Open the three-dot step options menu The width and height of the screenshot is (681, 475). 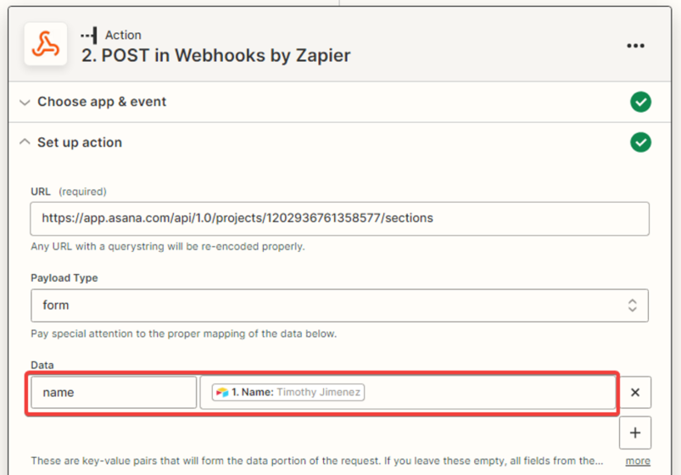click(x=635, y=46)
